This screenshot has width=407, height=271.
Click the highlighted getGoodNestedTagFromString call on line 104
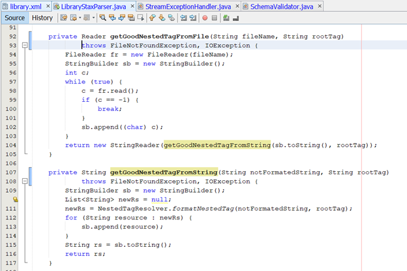pyautogui.click(x=217, y=145)
